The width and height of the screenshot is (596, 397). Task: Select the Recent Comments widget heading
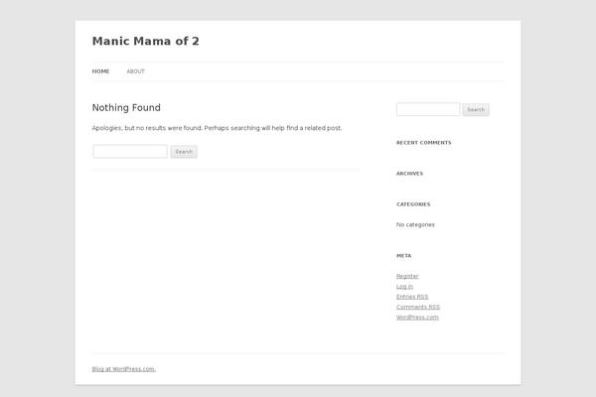coord(424,143)
